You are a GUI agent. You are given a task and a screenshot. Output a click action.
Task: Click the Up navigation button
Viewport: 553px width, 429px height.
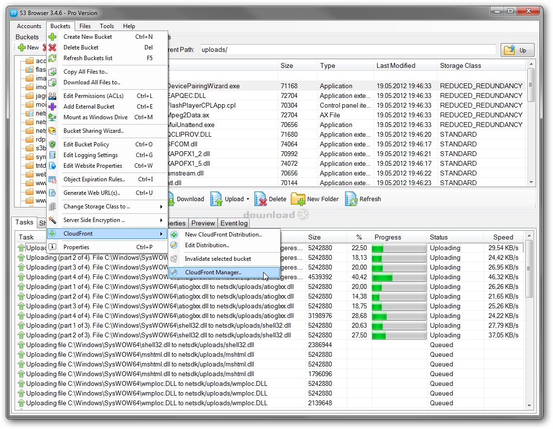(x=516, y=49)
